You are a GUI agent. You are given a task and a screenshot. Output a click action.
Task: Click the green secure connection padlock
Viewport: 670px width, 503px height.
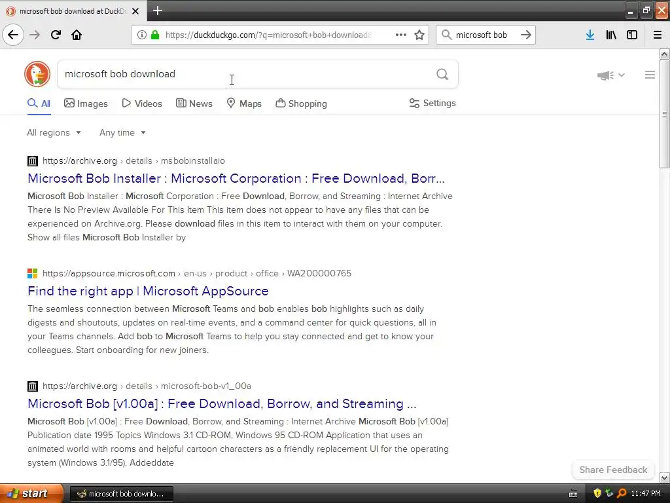pyautogui.click(x=155, y=35)
